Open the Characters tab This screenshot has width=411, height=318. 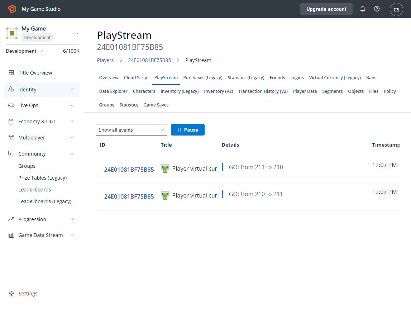click(144, 91)
